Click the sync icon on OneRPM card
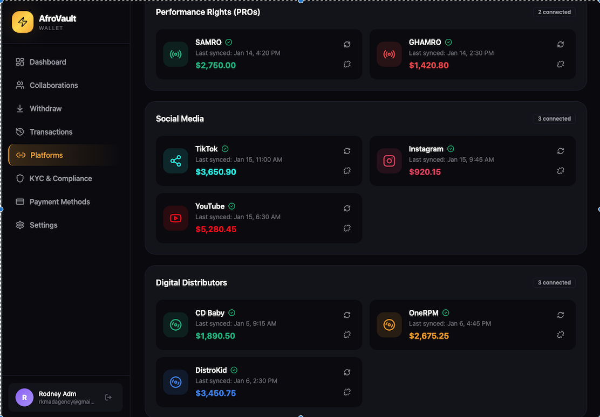This screenshot has width=600, height=417. 561,315
